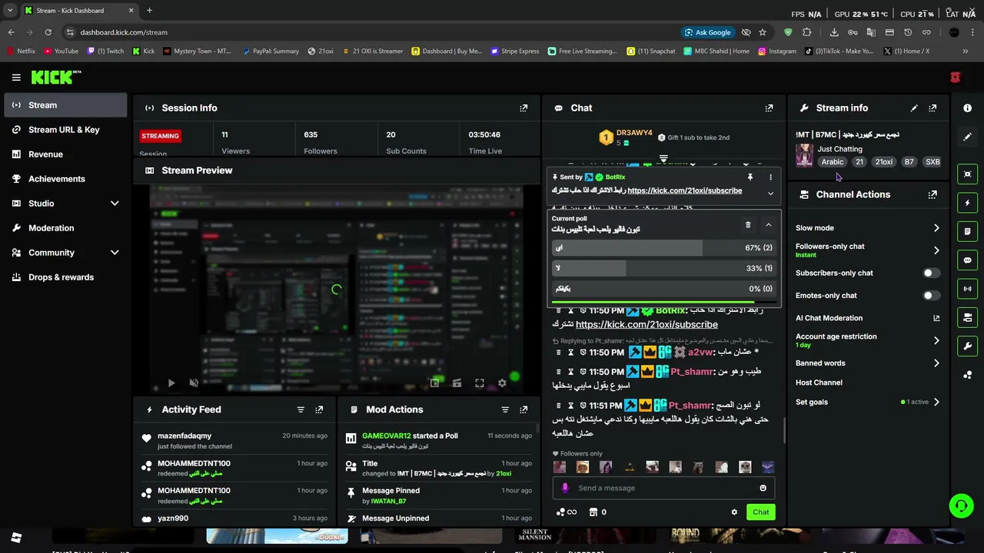This screenshot has width=984, height=553.
Task: Open the Achievements page
Action: tap(65, 179)
